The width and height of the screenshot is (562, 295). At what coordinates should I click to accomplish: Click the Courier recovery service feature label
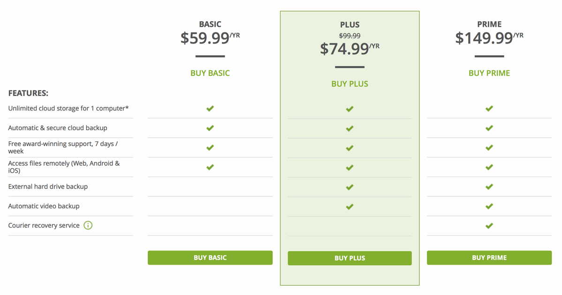[x=44, y=226]
